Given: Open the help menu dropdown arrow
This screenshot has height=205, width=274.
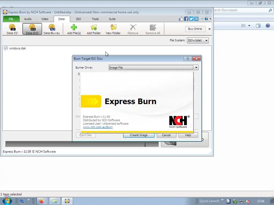Looking at the screenshot, I should coord(210,19).
